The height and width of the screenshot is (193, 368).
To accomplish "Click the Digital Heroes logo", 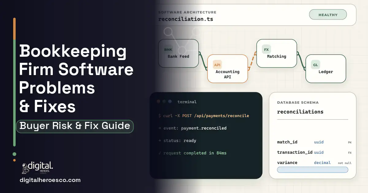I will pos(37,168).
